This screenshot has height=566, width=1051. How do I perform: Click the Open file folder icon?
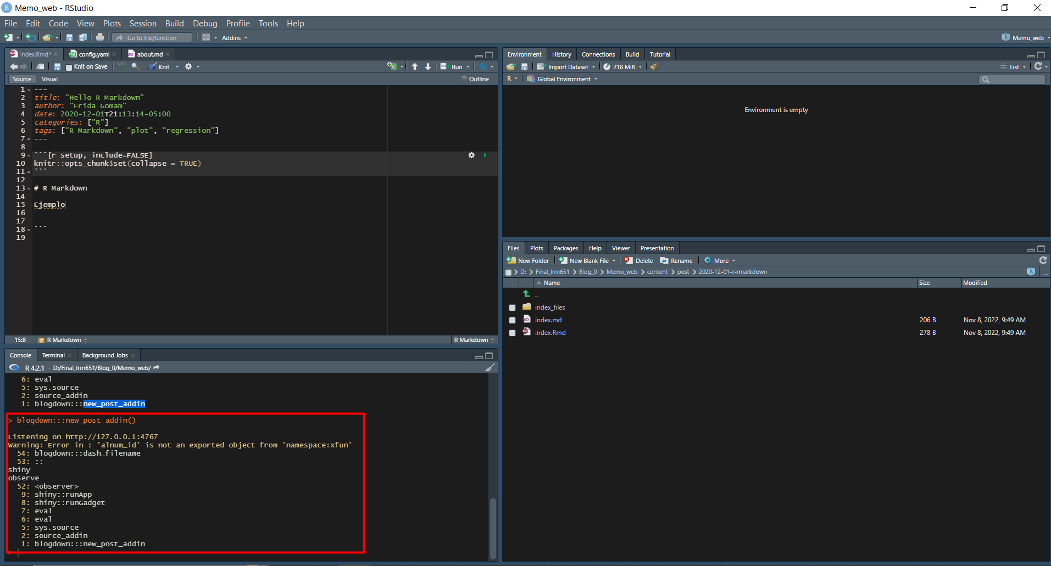pos(47,37)
